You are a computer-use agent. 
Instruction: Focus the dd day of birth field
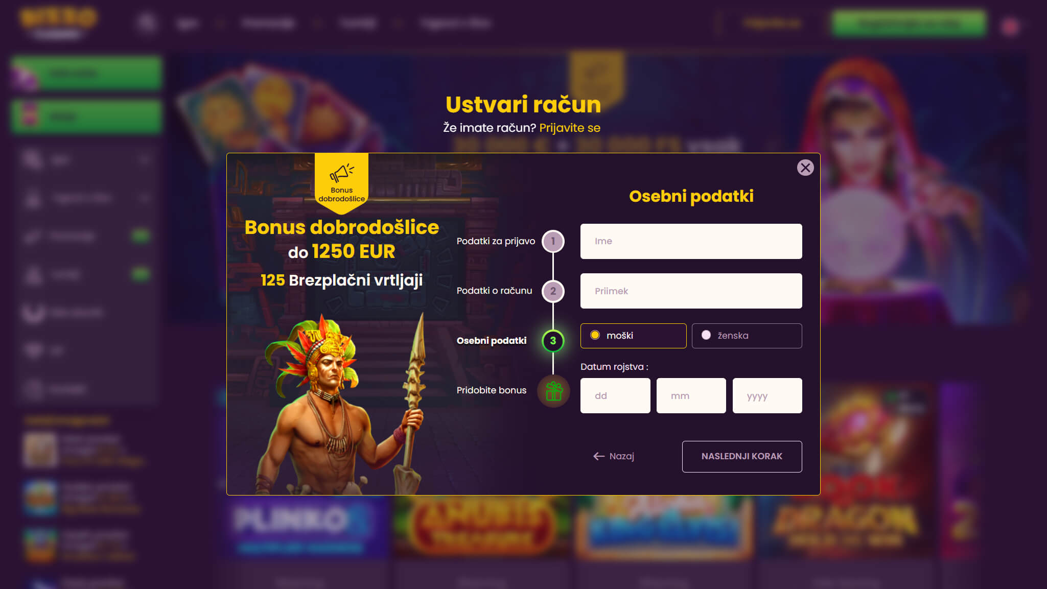(x=615, y=395)
